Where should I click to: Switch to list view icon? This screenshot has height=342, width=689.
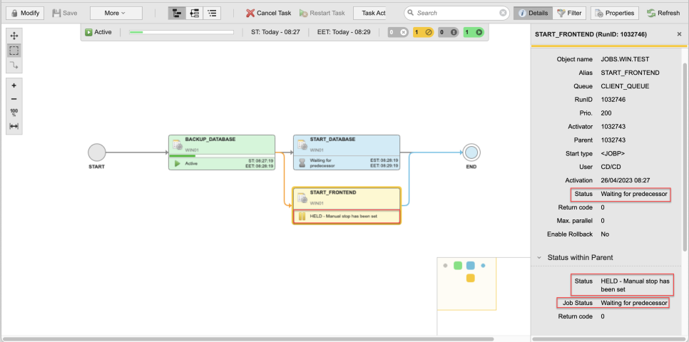pos(212,13)
